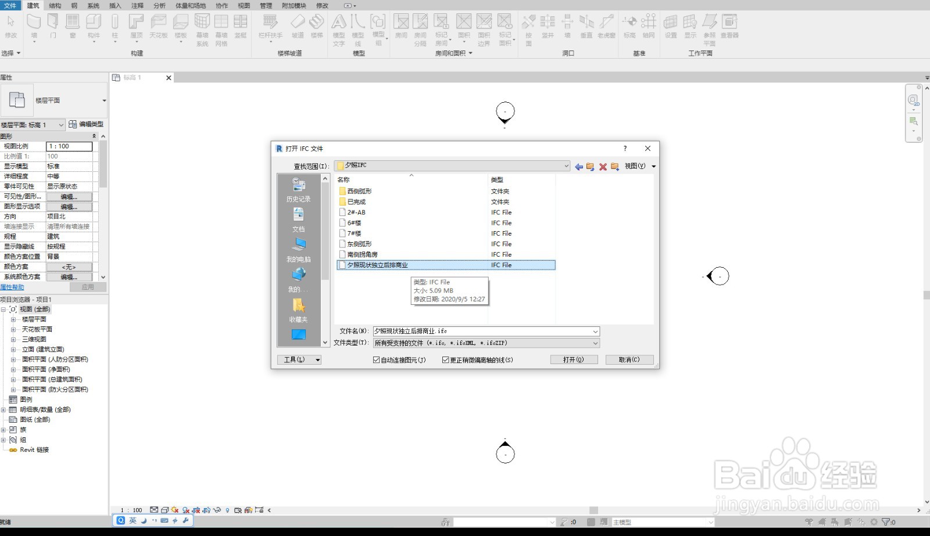The width and height of the screenshot is (930, 536).
Task: Open the 文件名 filename dropdown arrow
Action: pyautogui.click(x=595, y=332)
